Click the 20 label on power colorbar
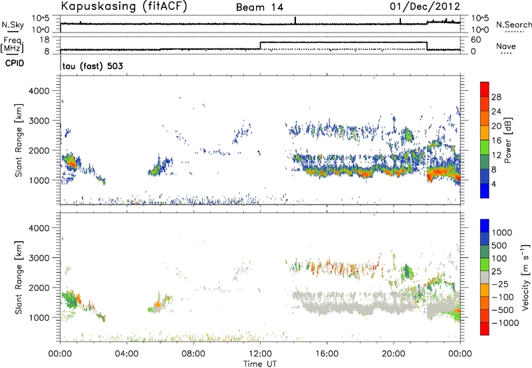 (496, 126)
